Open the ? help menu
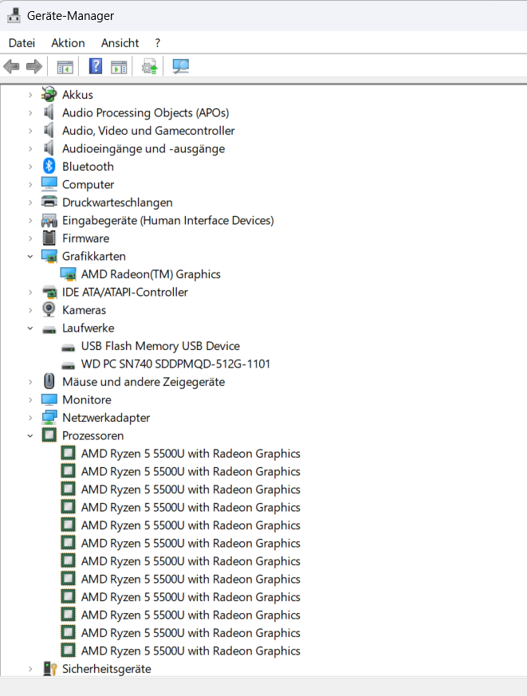Viewport: 527px width, 696px height. [157, 42]
